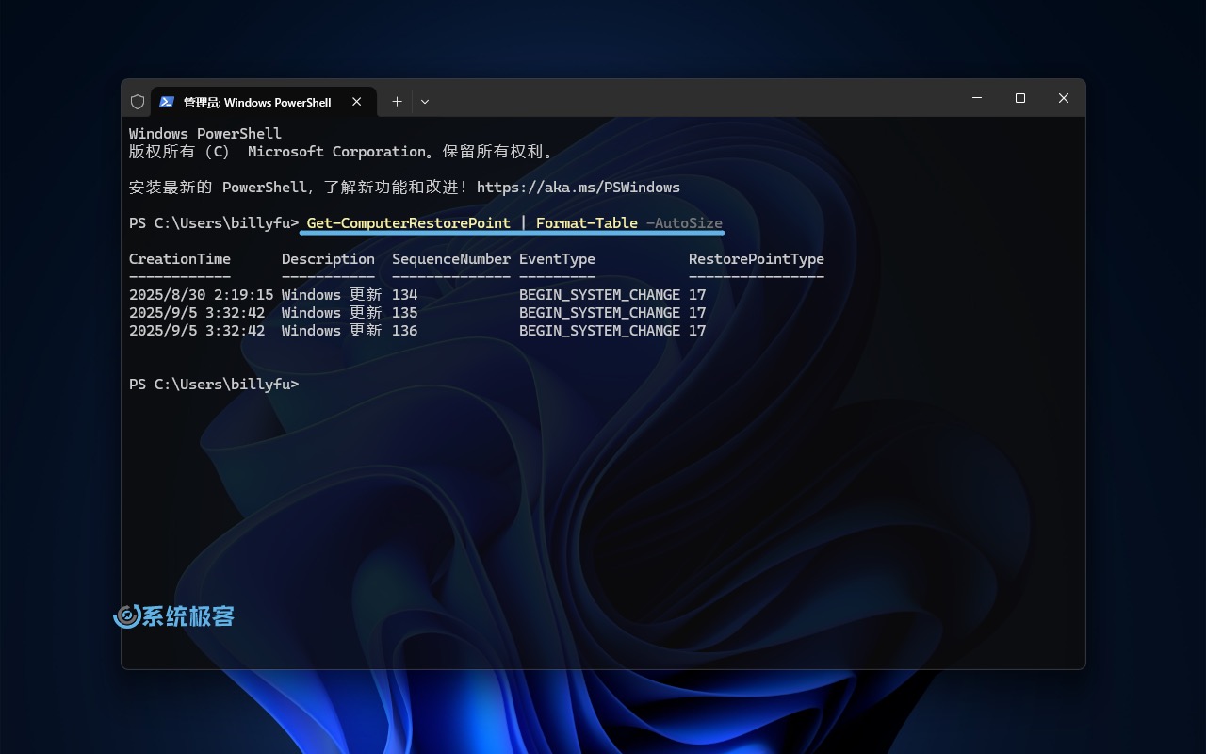Click sequence number 136
This screenshot has width=1206, height=754.
tap(405, 331)
